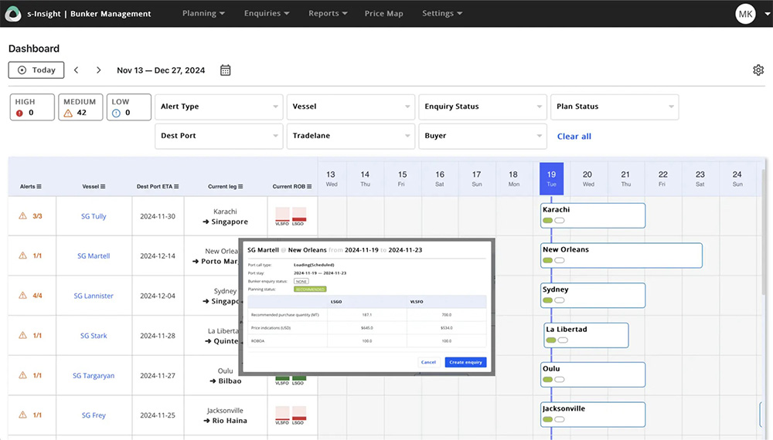Sort by Current leg column header

tap(225, 187)
